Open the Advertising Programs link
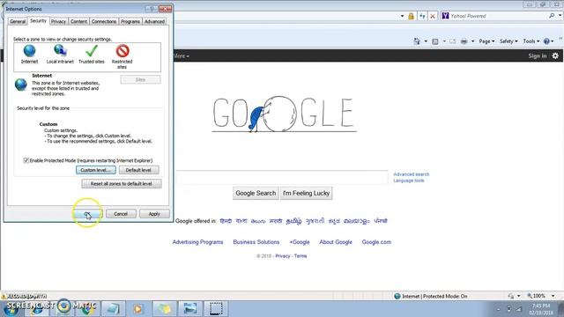This screenshot has width=564, height=317. (x=197, y=242)
